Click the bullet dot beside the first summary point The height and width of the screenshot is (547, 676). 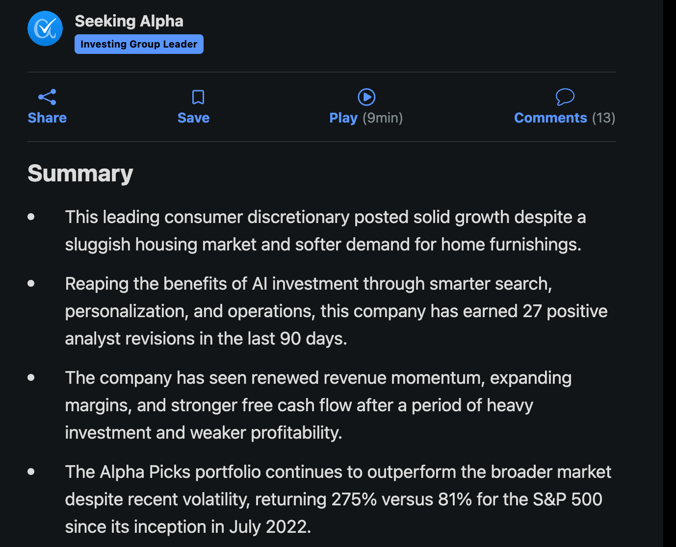pos(31,217)
